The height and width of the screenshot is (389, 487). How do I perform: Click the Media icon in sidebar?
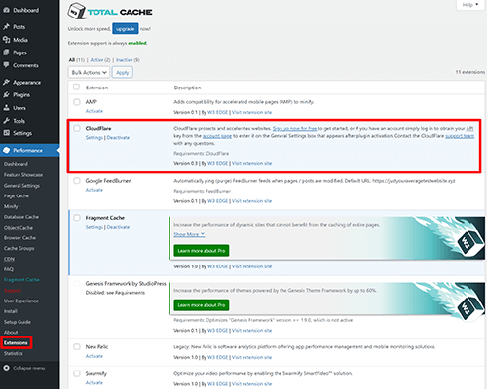(6, 40)
